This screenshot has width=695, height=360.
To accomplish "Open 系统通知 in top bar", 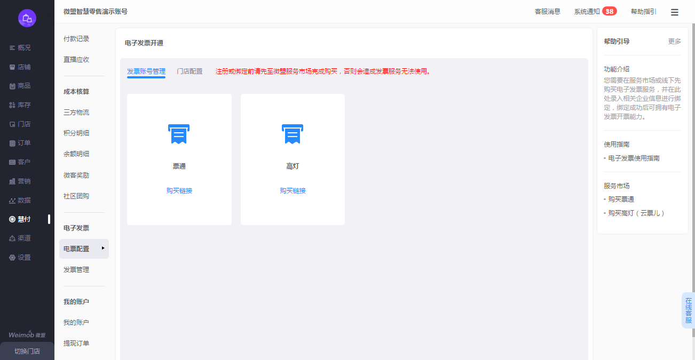I will [587, 12].
